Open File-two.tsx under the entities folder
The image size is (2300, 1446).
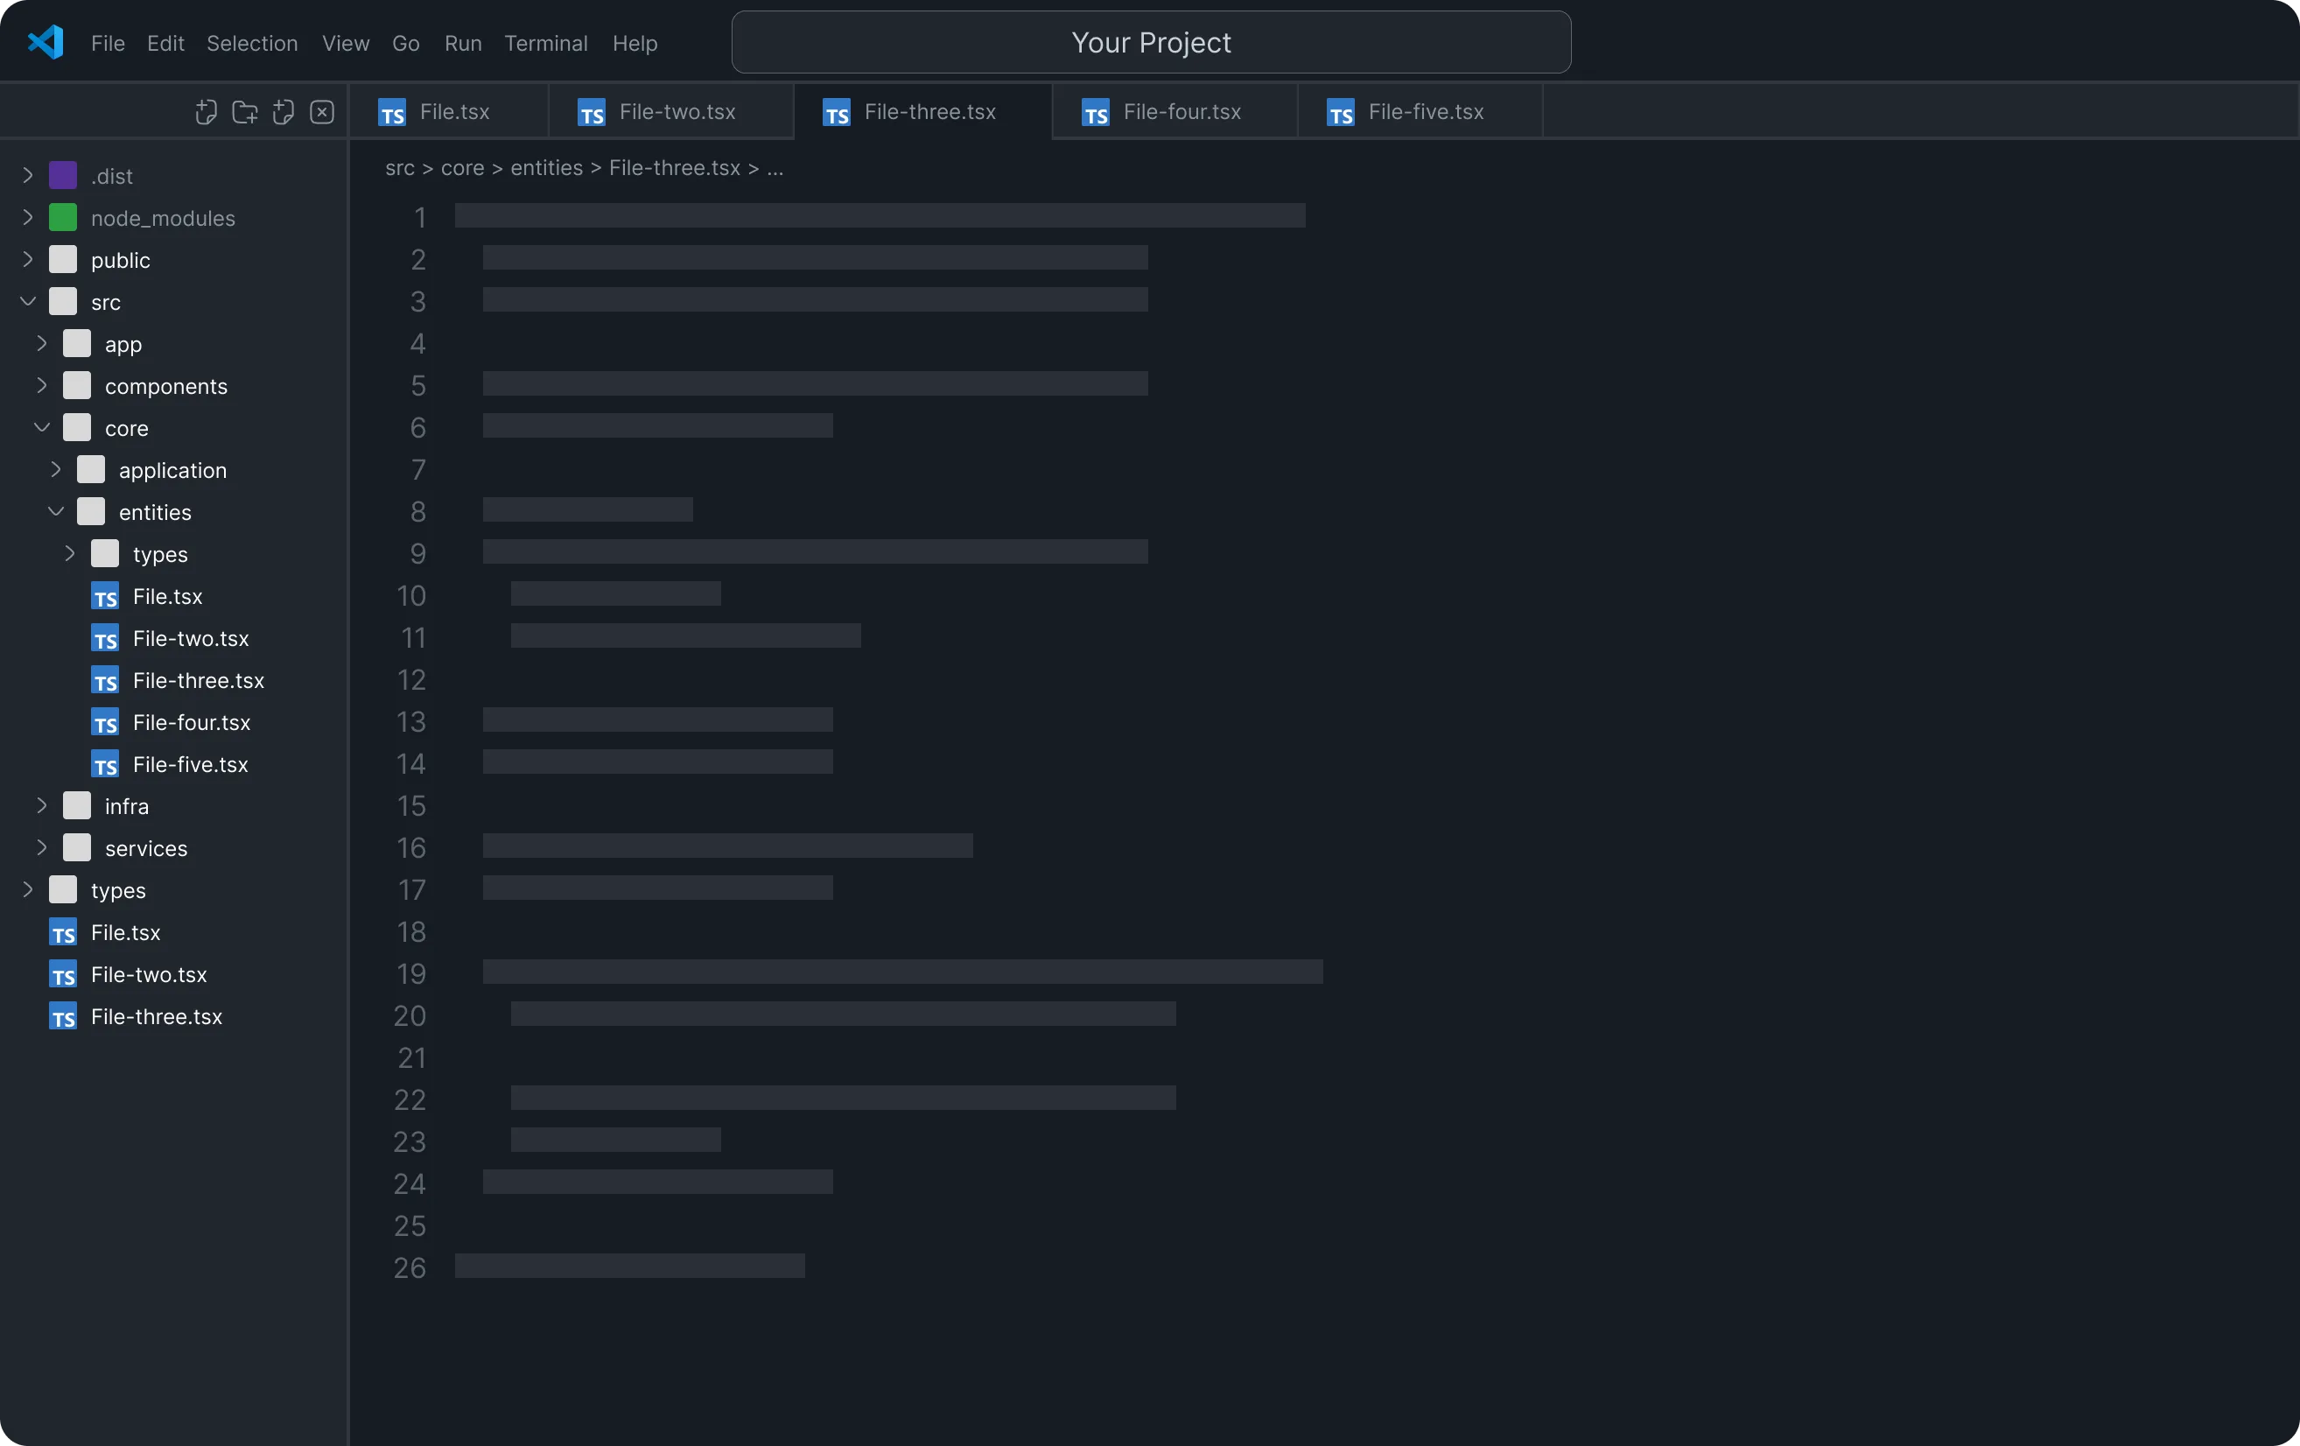[x=191, y=638]
